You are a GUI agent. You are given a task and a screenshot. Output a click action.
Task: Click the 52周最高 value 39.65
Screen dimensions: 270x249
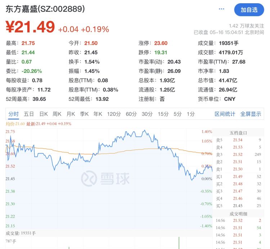click(x=39, y=99)
